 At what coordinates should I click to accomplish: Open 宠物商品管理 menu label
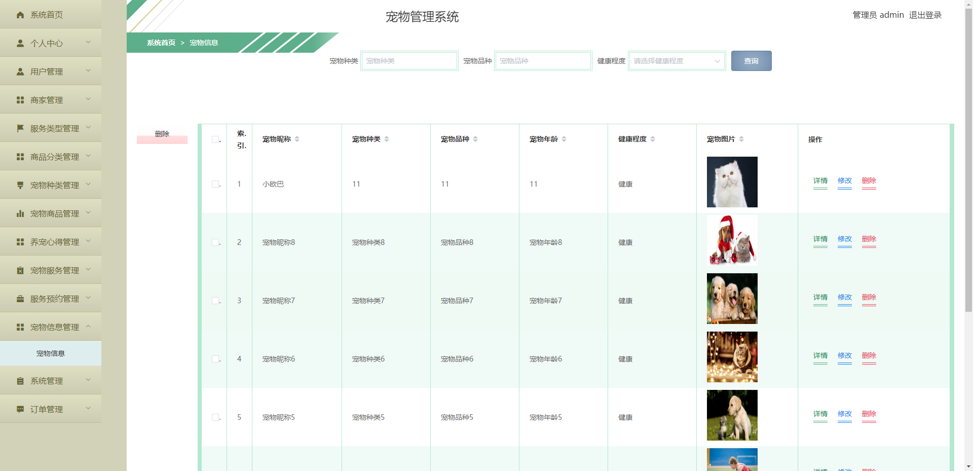tap(55, 214)
